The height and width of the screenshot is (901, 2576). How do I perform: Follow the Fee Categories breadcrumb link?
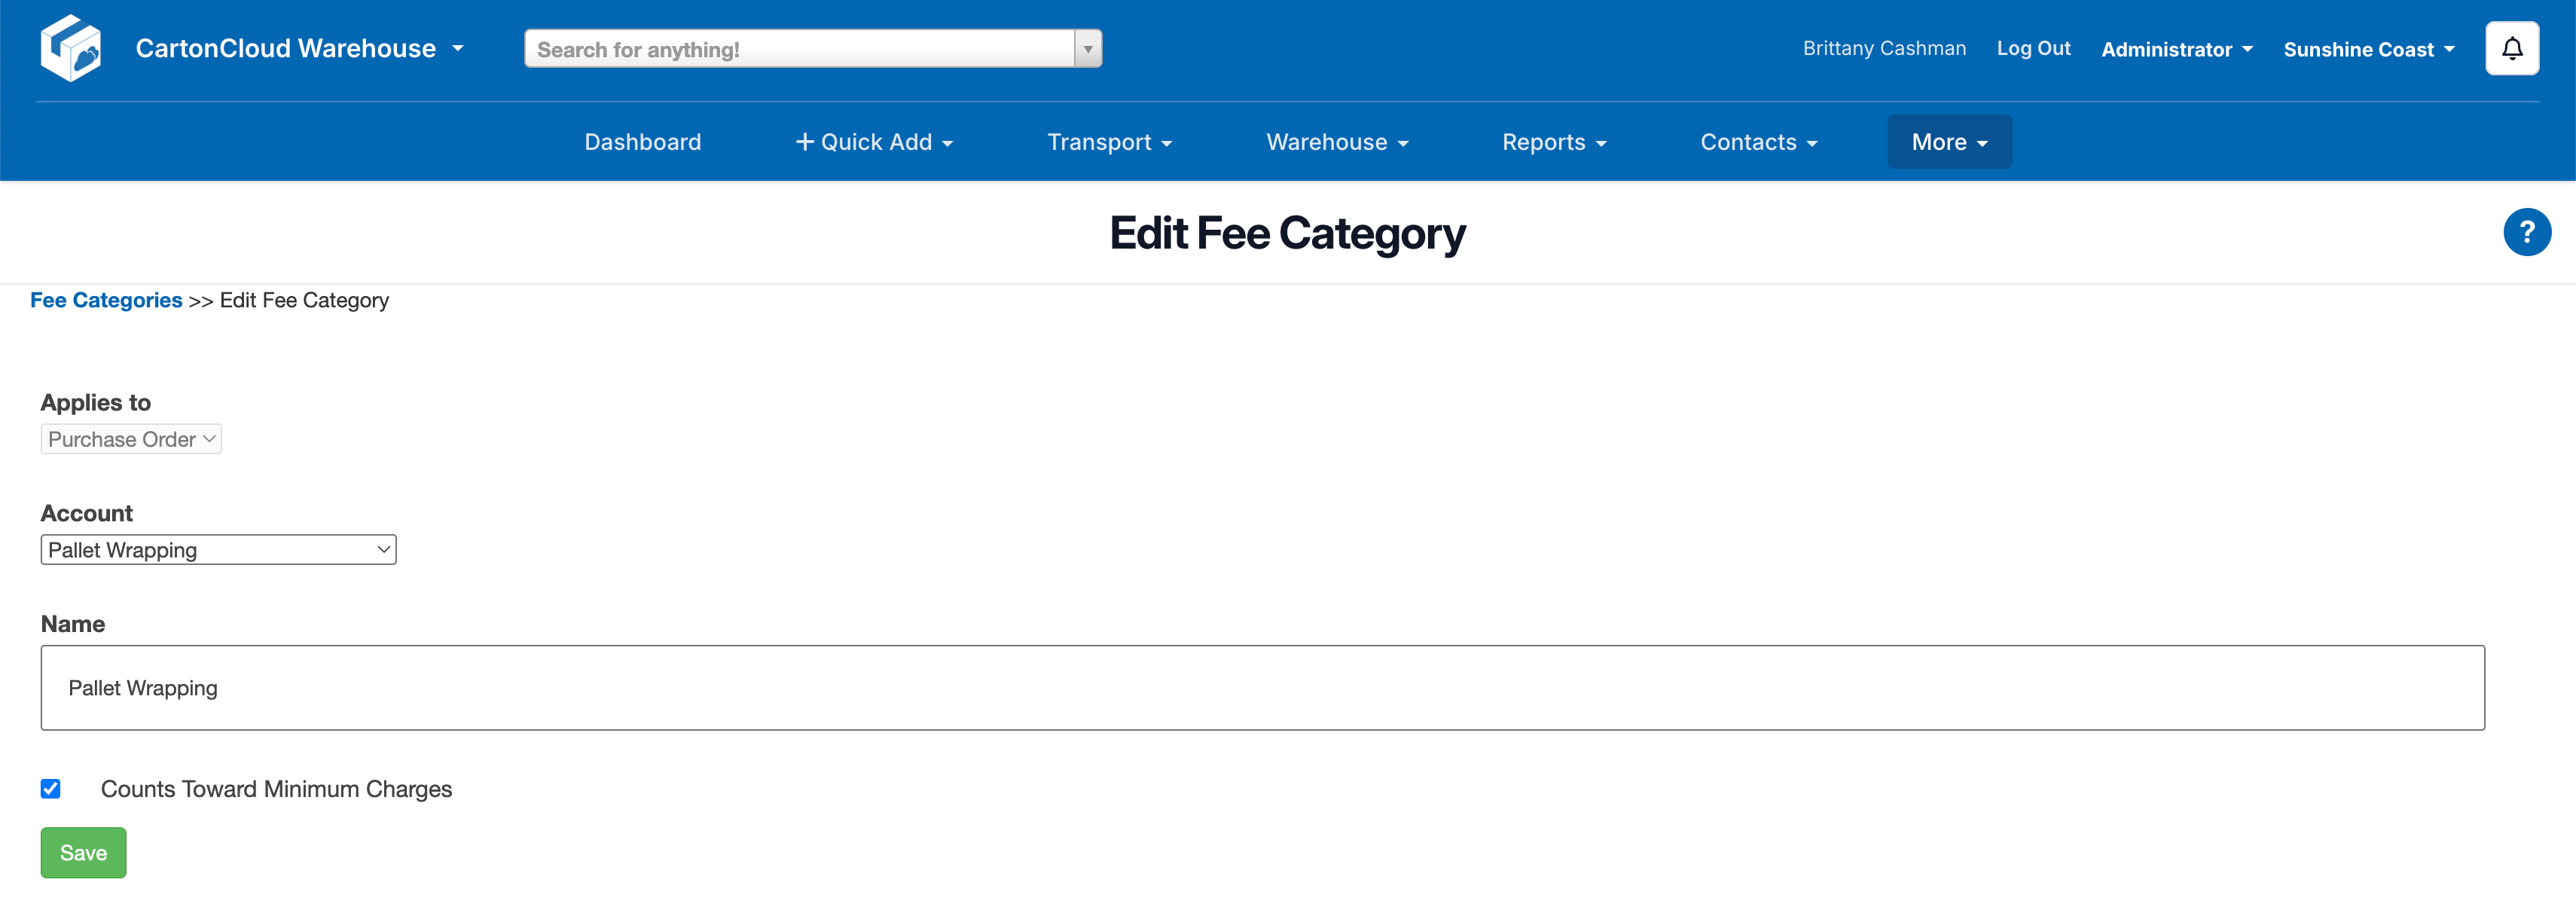pyautogui.click(x=106, y=299)
